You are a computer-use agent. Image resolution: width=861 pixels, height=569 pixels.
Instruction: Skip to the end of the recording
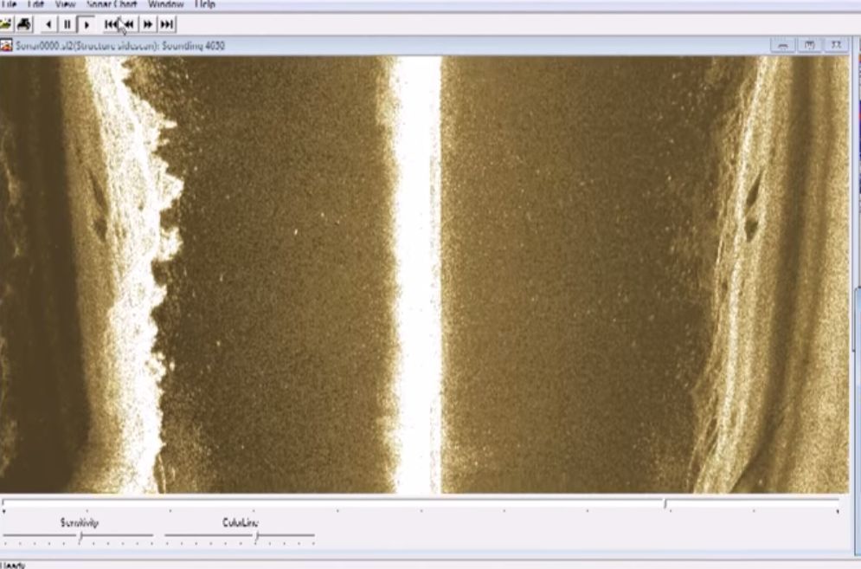coord(167,24)
